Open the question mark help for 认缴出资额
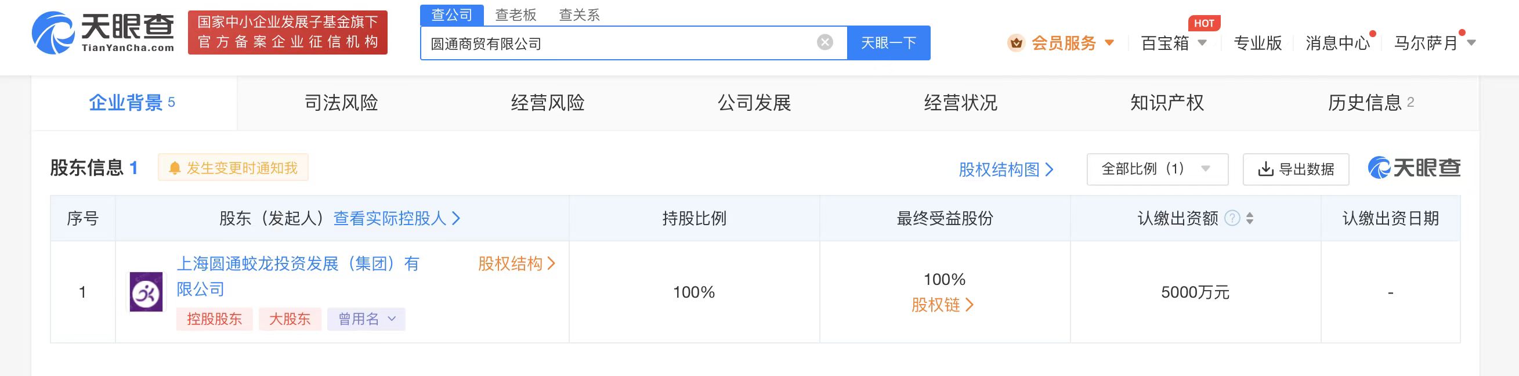 click(1232, 219)
